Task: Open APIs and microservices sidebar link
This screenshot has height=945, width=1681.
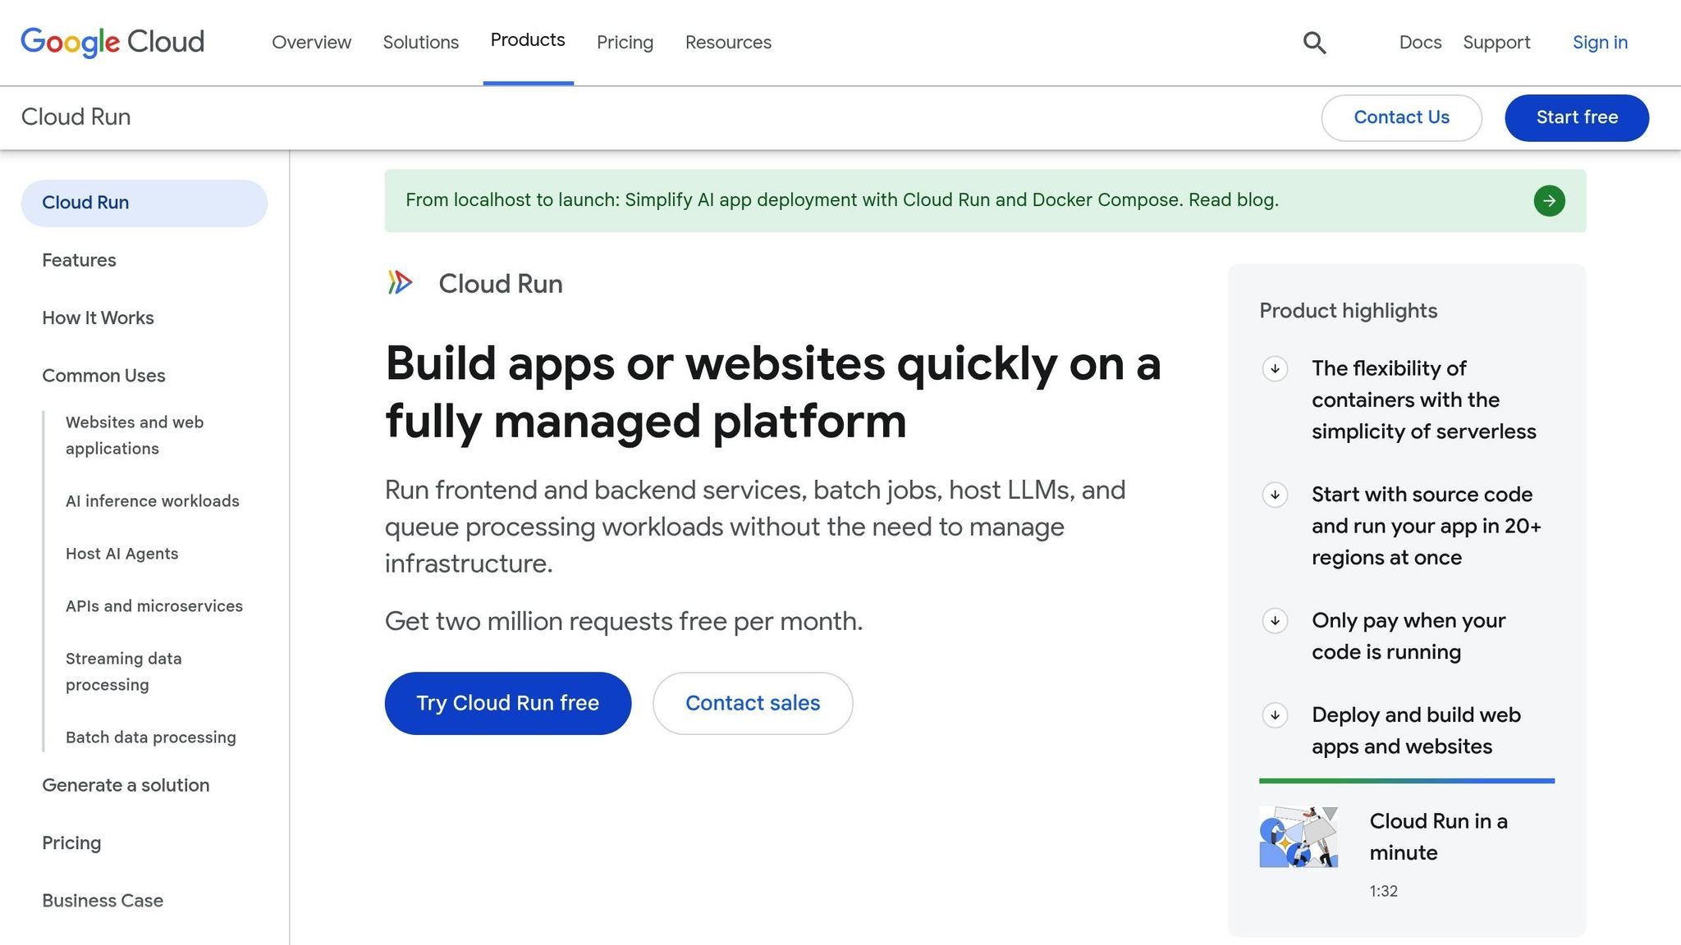Action: tap(154, 606)
